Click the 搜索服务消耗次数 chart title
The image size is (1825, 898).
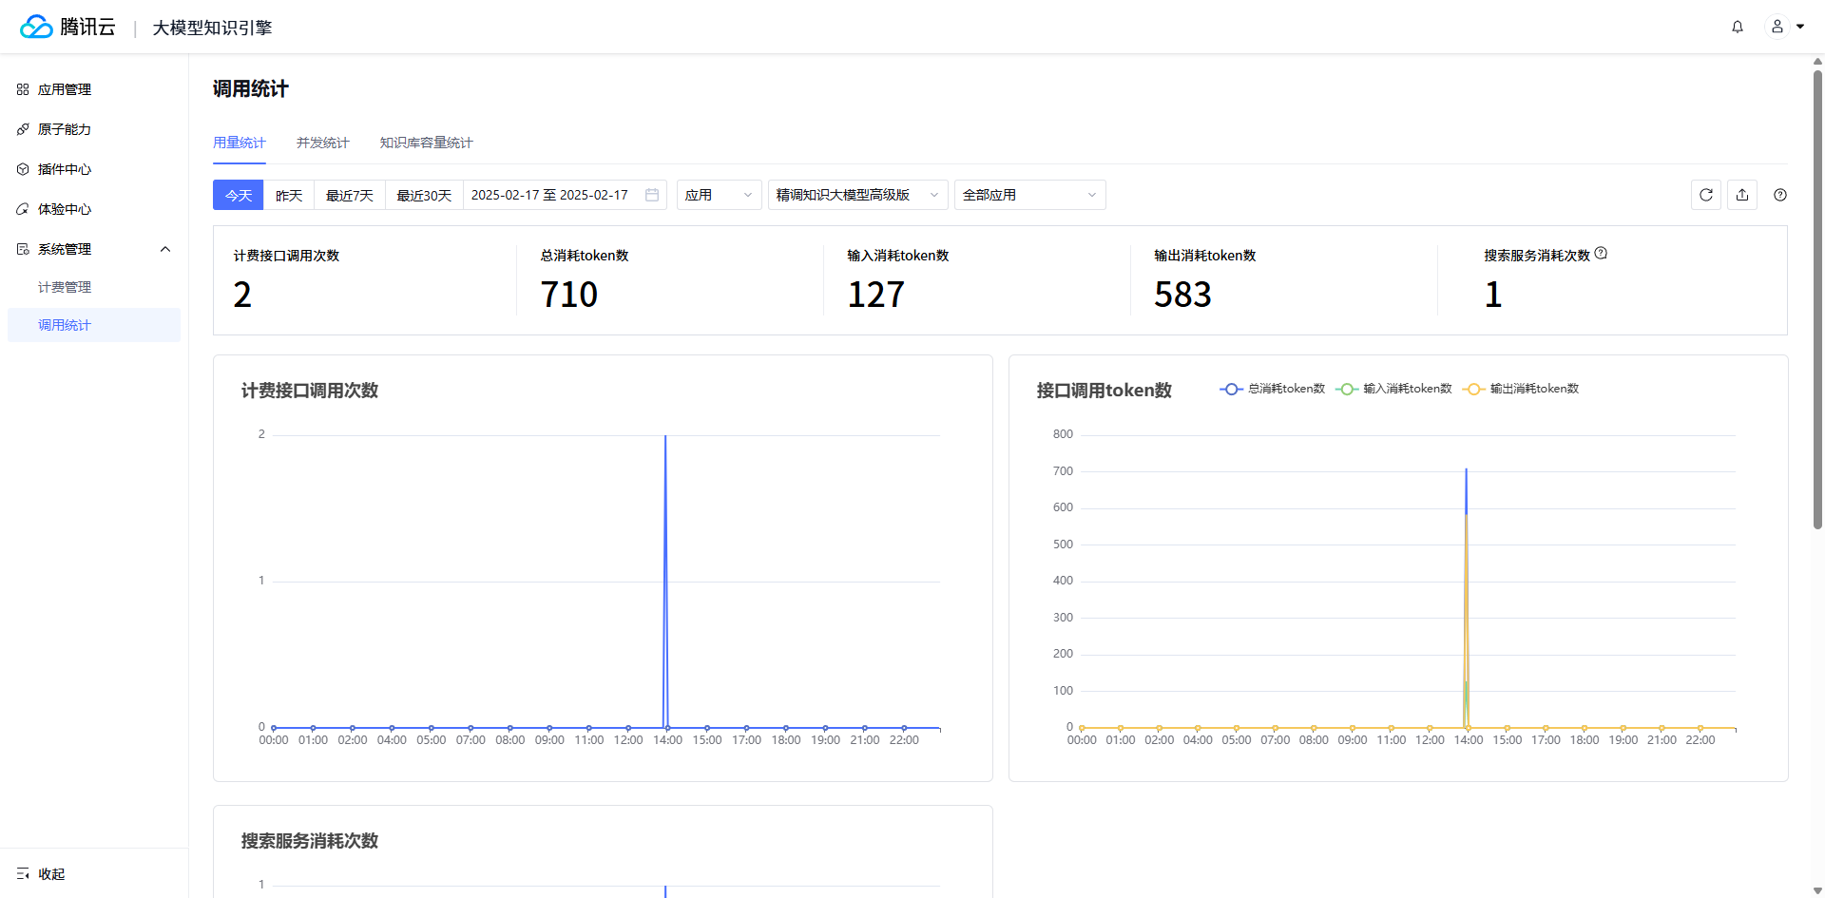point(310,841)
